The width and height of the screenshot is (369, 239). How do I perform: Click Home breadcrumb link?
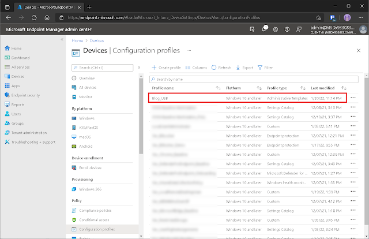tap(77, 41)
